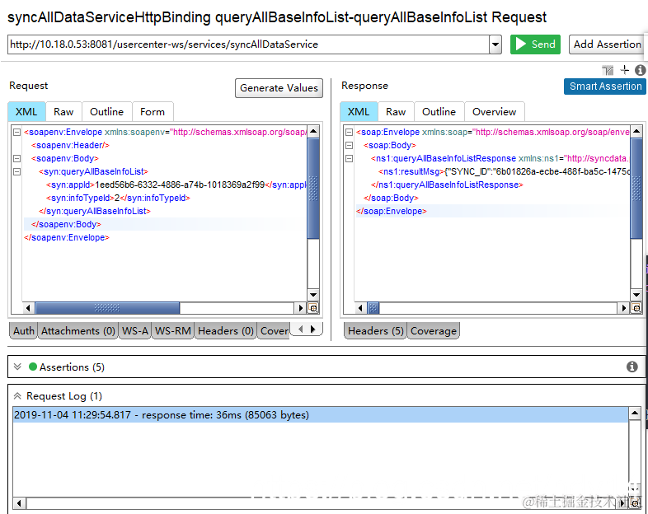
Task: Click the request editor find magnifier icon
Action: coord(313,308)
